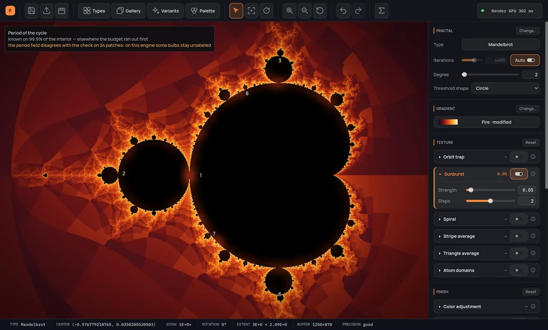
Task: Click the zoom in magnifier icon
Action: click(290, 11)
